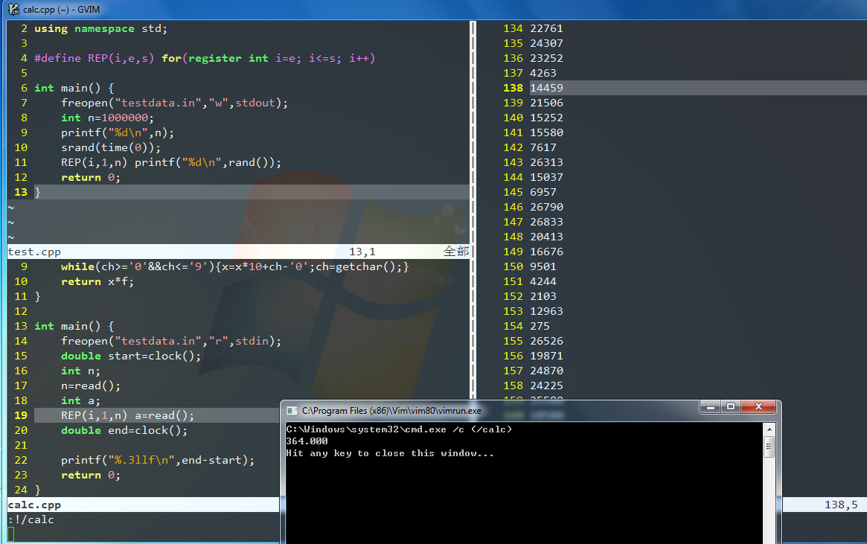Maximize the vimrun.exe console window
The width and height of the screenshot is (867, 544).
[x=730, y=407]
